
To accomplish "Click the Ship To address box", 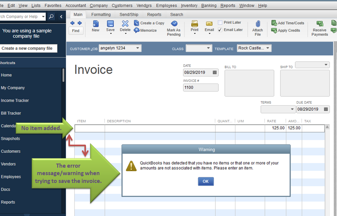I will tap(305, 83).
